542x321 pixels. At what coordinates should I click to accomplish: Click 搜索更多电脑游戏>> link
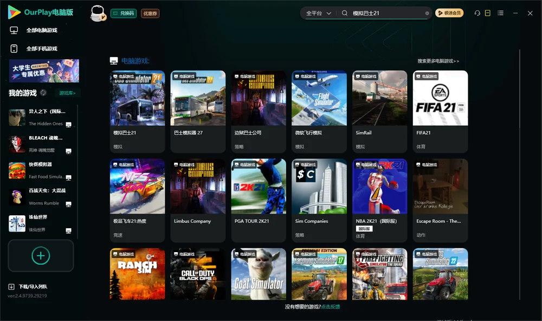(x=438, y=61)
